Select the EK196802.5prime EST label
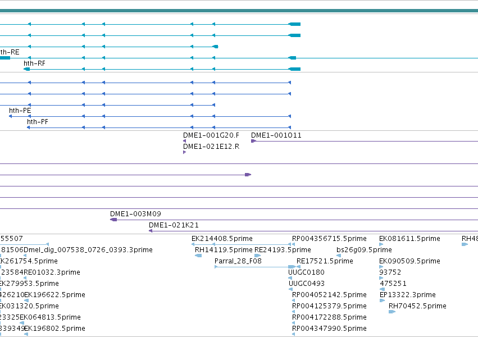 (54, 329)
